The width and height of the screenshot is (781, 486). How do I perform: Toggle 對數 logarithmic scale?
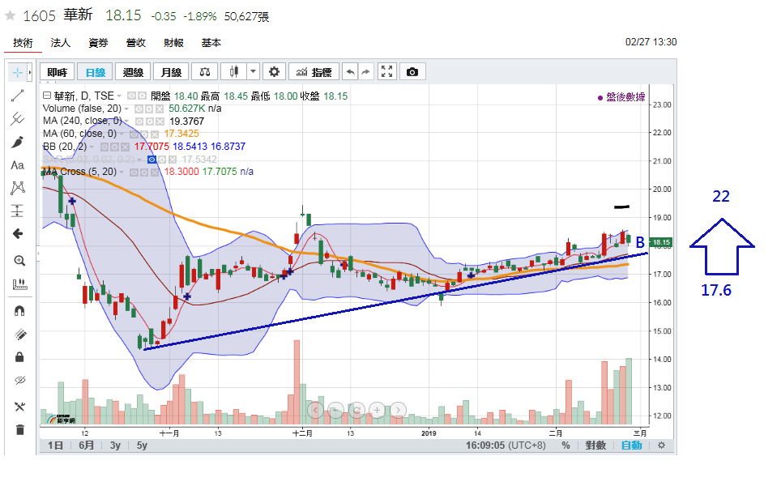click(595, 446)
